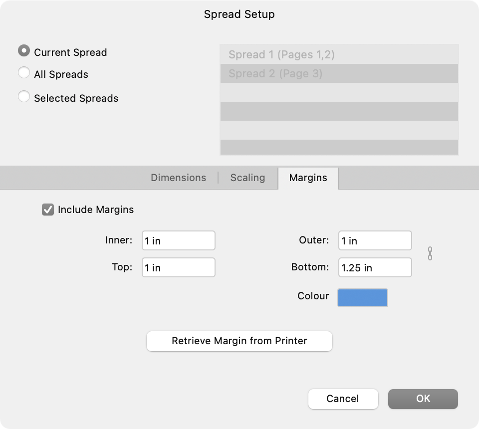This screenshot has height=429, width=479.
Task: Switch to the Dimensions tab
Action: (x=178, y=178)
